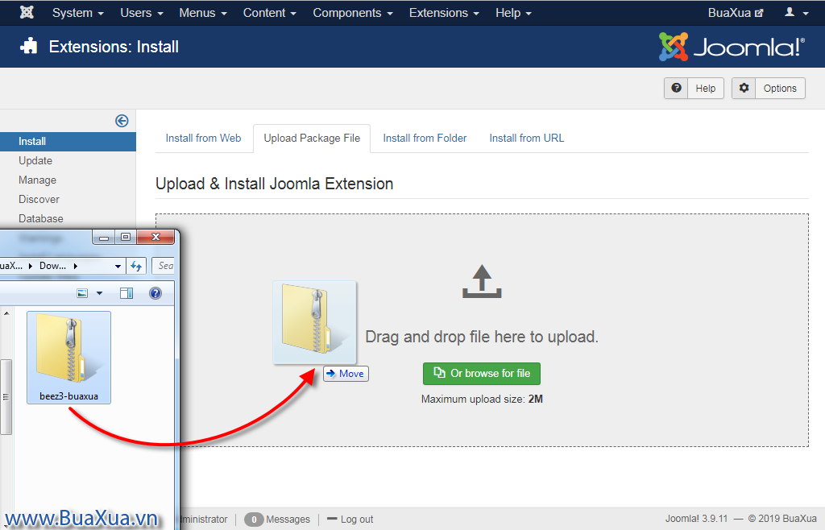Click the upload arrow icon
Viewport: 825px width, 530px height.
(x=482, y=281)
